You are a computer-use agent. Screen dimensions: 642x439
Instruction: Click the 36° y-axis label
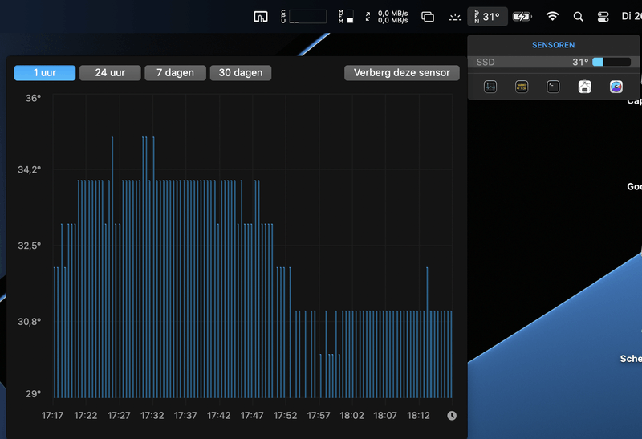click(x=33, y=98)
